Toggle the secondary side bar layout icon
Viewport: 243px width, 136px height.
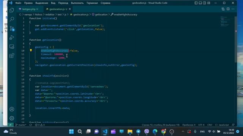coord(204,3)
